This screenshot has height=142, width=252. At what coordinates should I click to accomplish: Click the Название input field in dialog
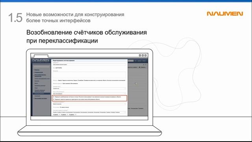click(89, 65)
